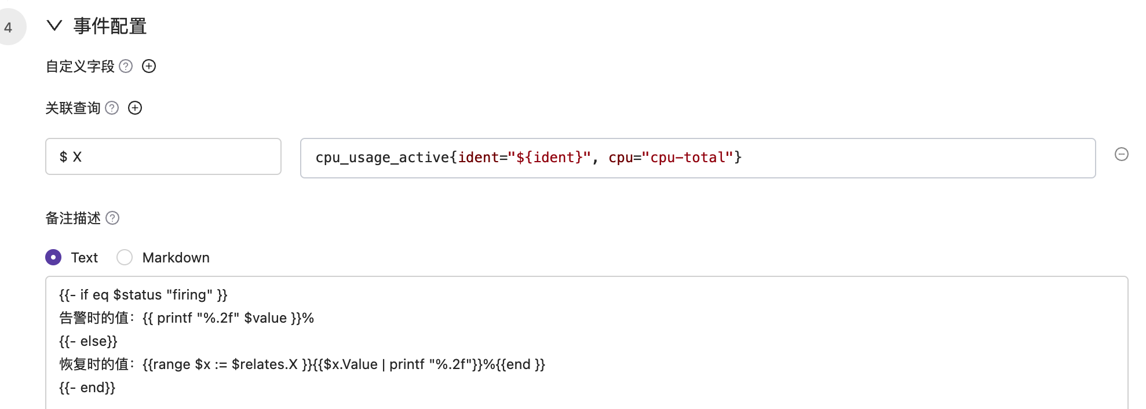Click the 'if eq $status' first line
Image resolution: width=1146 pixels, height=409 pixels.
pyautogui.click(x=143, y=295)
